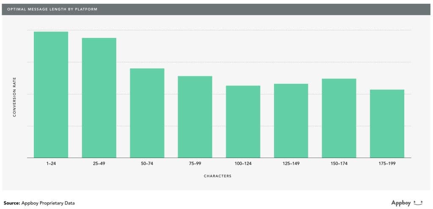The width and height of the screenshot is (433, 209).
Task: Click the "Conversion Rate" y-axis label
Action: point(14,99)
